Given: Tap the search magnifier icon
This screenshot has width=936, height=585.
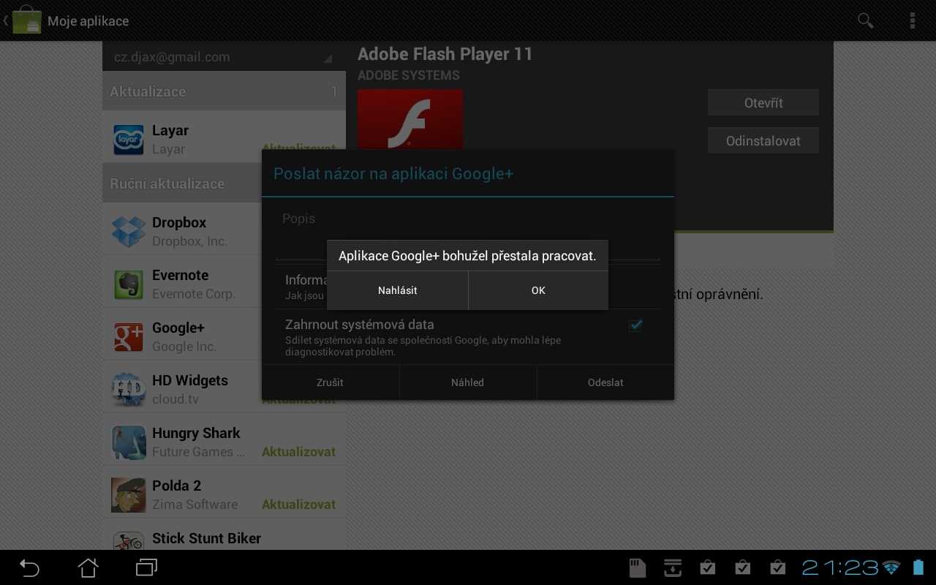Looking at the screenshot, I should click(x=865, y=20).
